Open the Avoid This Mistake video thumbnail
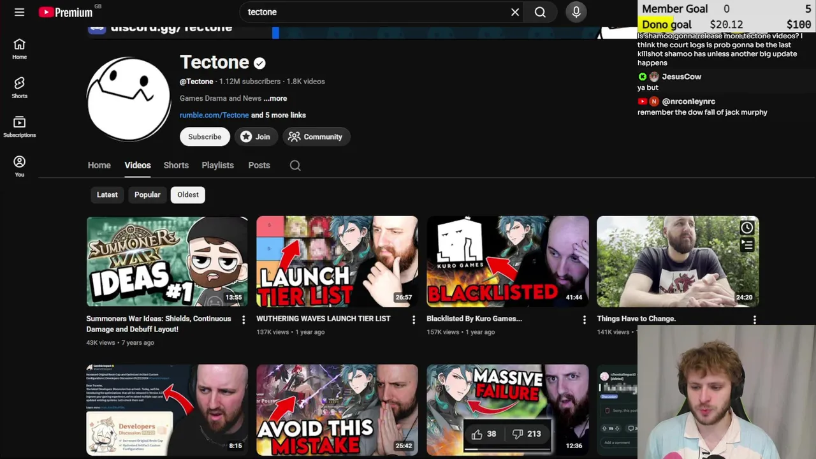 pyautogui.click(x=337, y=410)
